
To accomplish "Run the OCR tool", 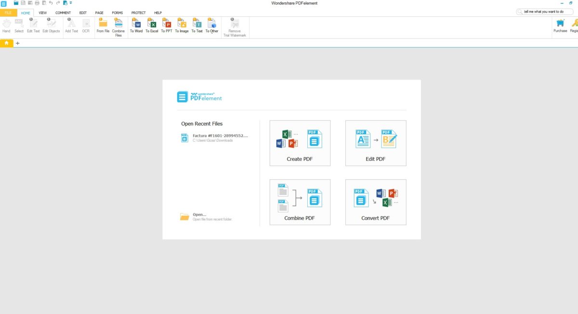I will [86, 26].
